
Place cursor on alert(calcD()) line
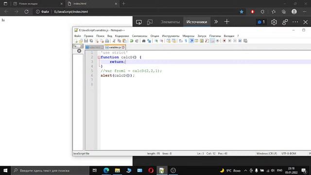118,76
